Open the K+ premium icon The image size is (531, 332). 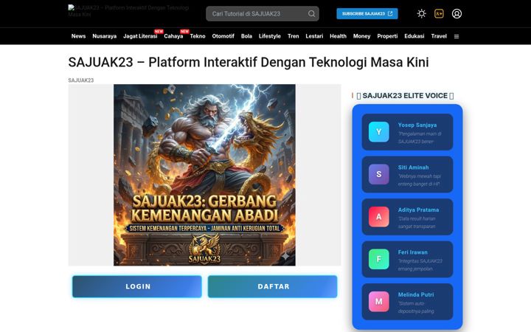439,13
